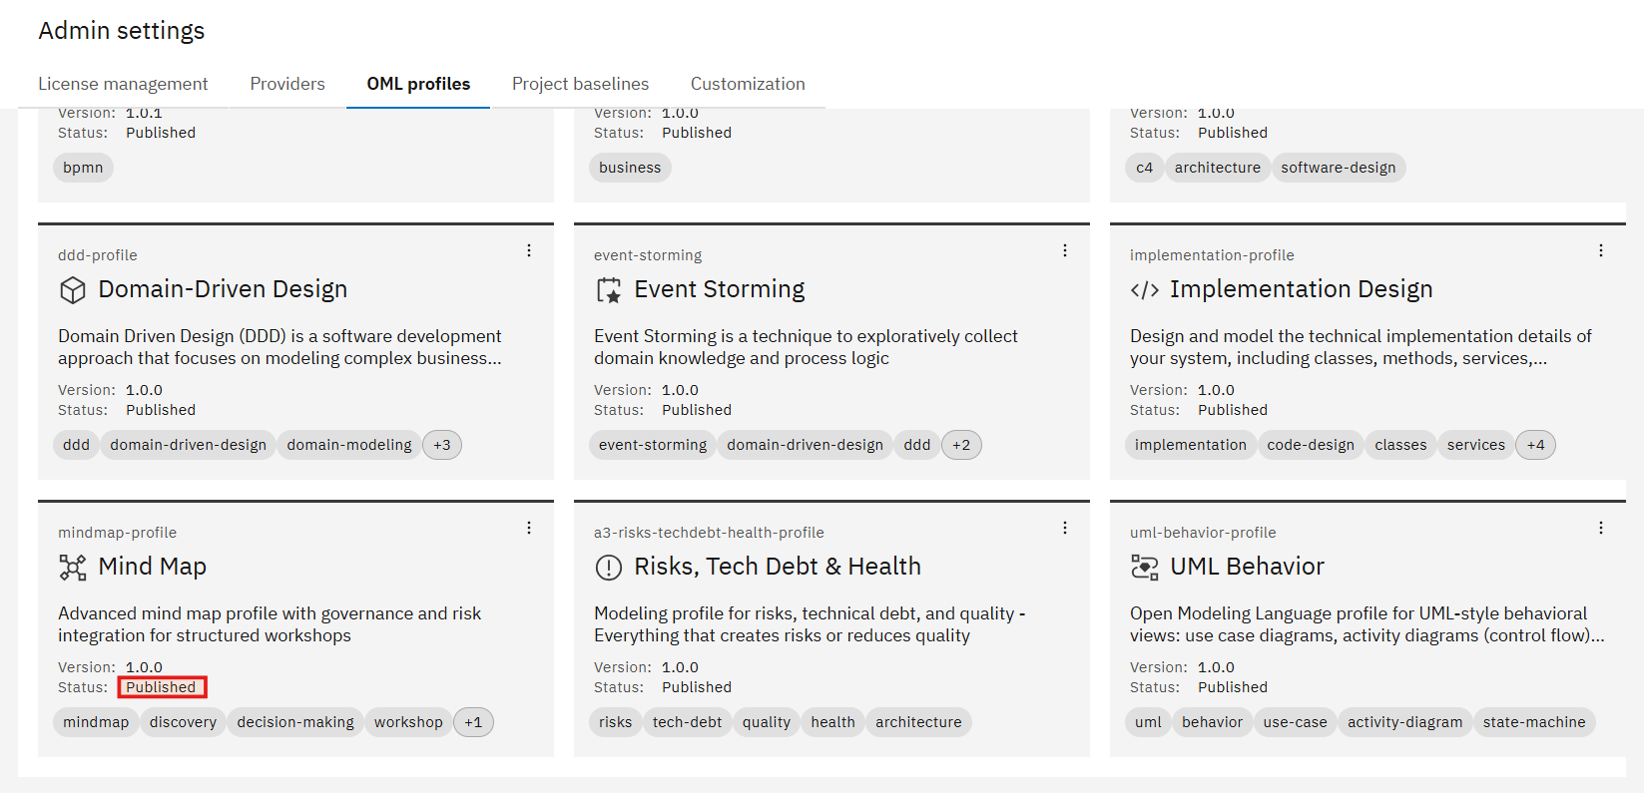
Task: Open the Event Storming card options menu
Action: pyautogui.click(x=1065, y=250)
